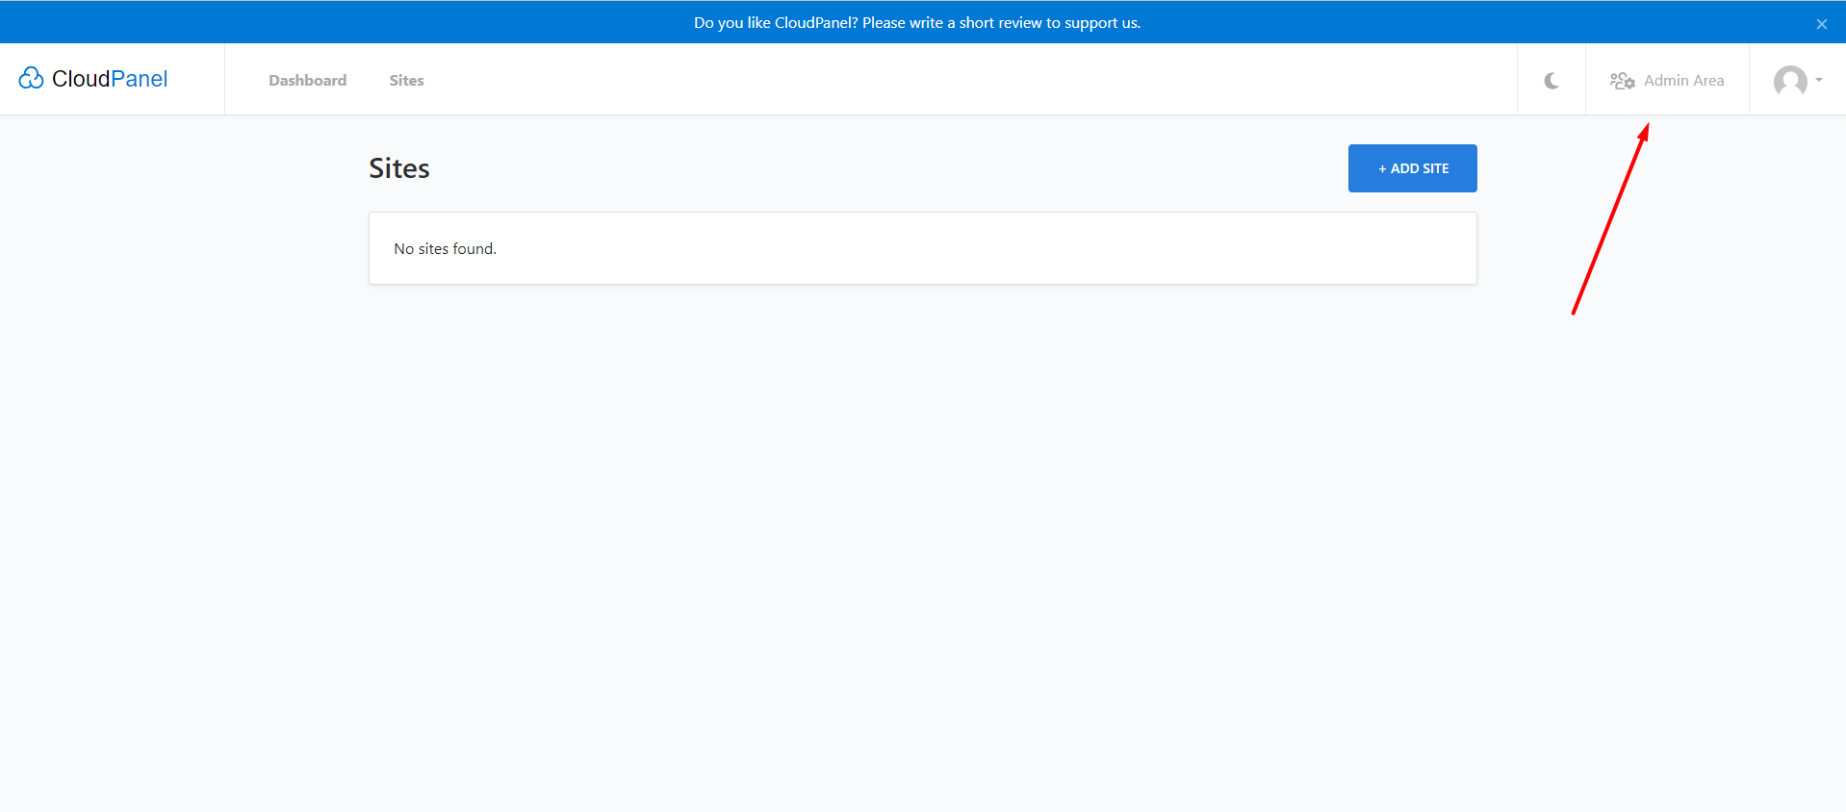Click the tip of the red arrow annotation

[1647, 126]
